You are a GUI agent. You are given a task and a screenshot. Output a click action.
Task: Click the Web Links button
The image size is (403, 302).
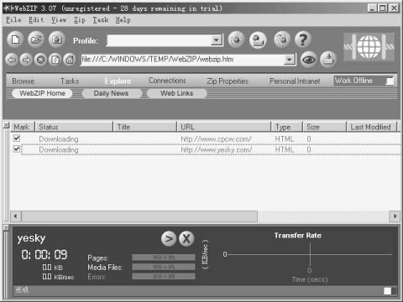pos(177,93)
